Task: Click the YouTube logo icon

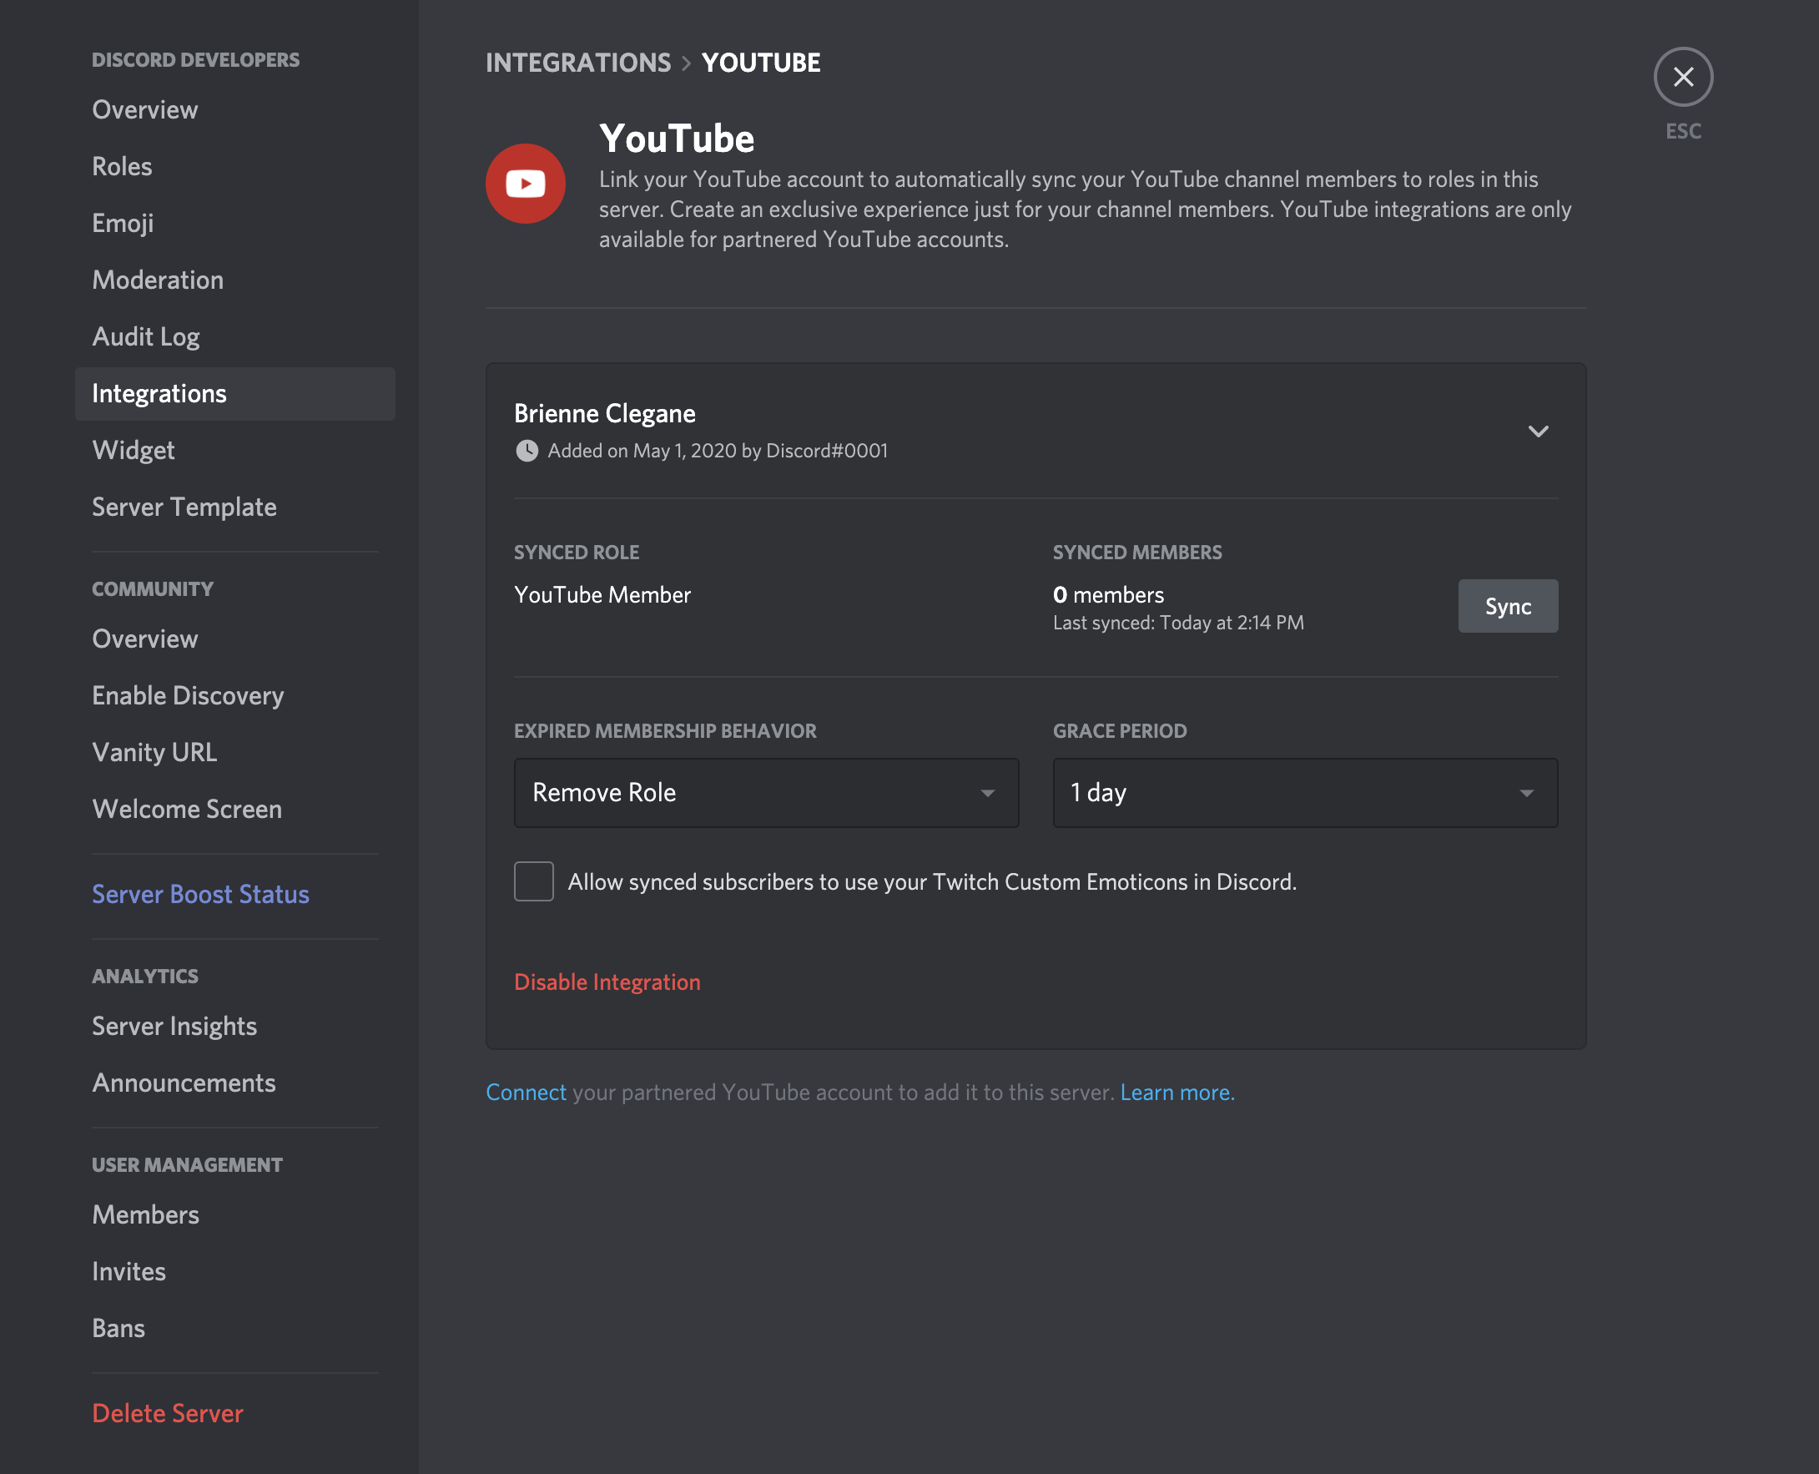Action: coord(525,184)
